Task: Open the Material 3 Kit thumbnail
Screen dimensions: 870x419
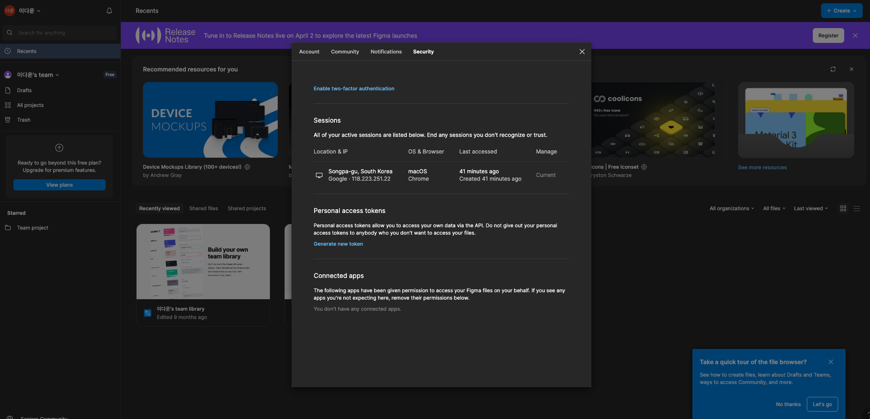Action: [796, 120]
